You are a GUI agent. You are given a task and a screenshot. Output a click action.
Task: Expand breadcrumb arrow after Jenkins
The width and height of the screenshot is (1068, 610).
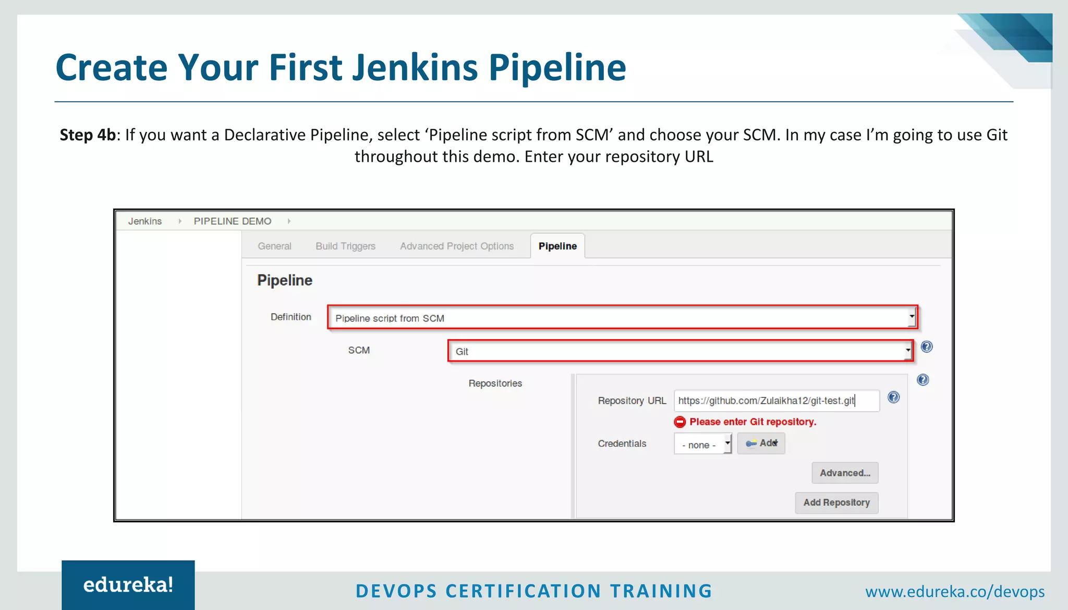pyautogui.click(x=180, y=221)
